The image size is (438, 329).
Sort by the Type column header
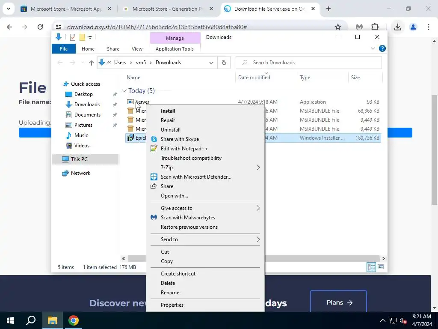[305, 78]
